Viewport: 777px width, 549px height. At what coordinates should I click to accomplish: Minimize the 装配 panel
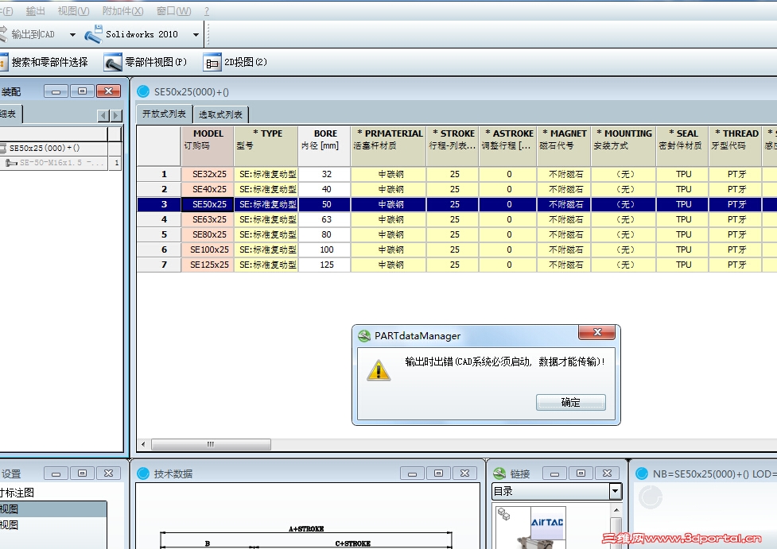[x=56, y=91]
